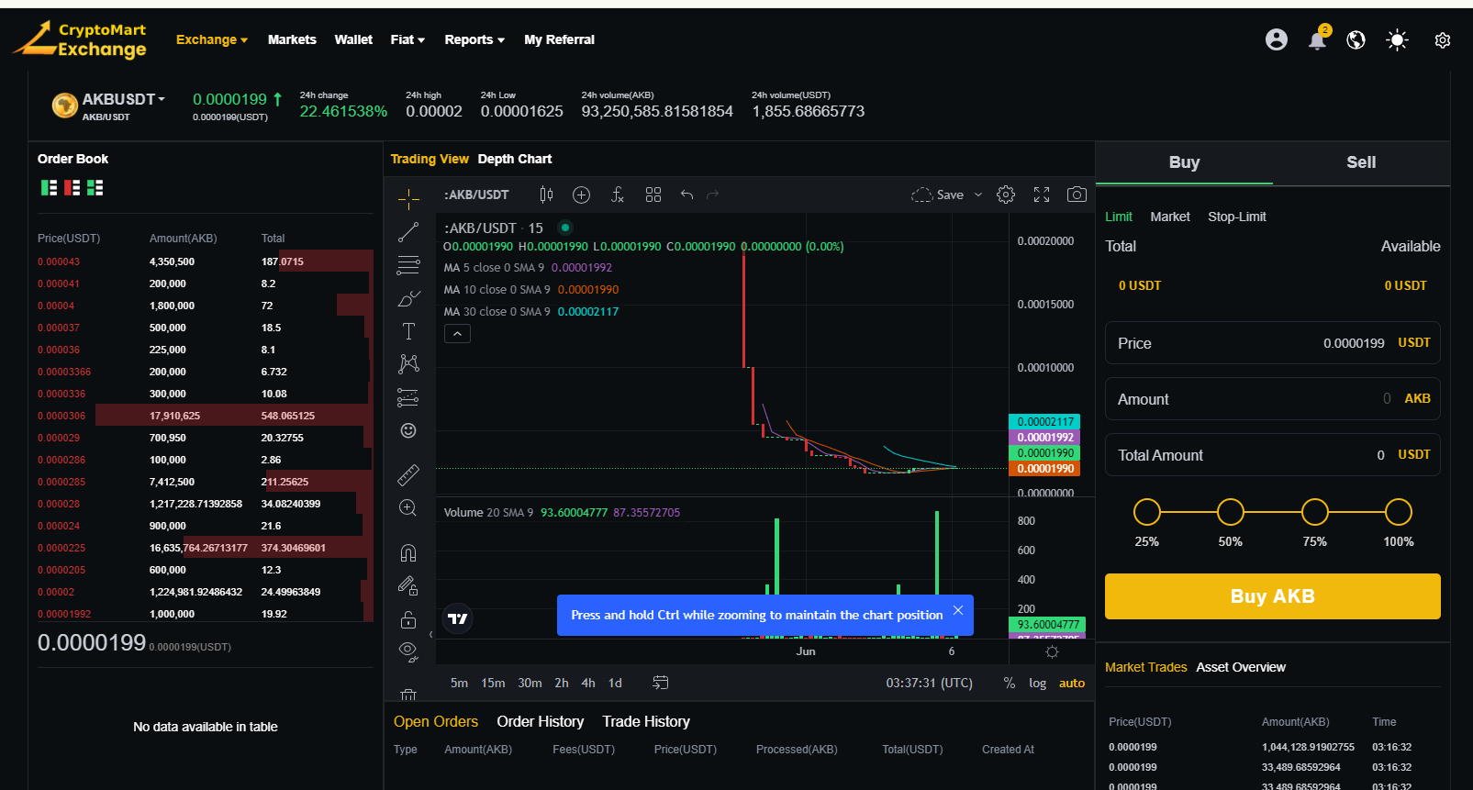Set chart interval to 15m
Viewport: 1473px width, 790px height.
click(x=493, y=683)
